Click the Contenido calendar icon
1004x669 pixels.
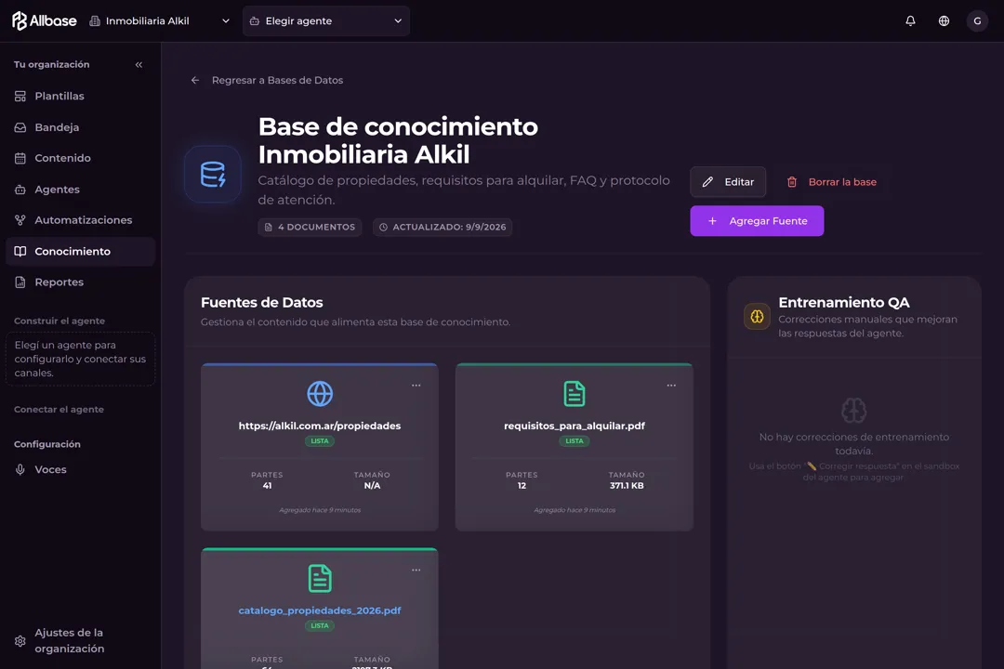pos(20,158)
